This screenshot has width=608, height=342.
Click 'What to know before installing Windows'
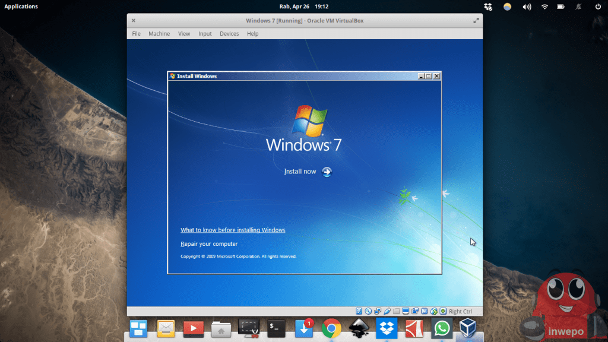233,230
